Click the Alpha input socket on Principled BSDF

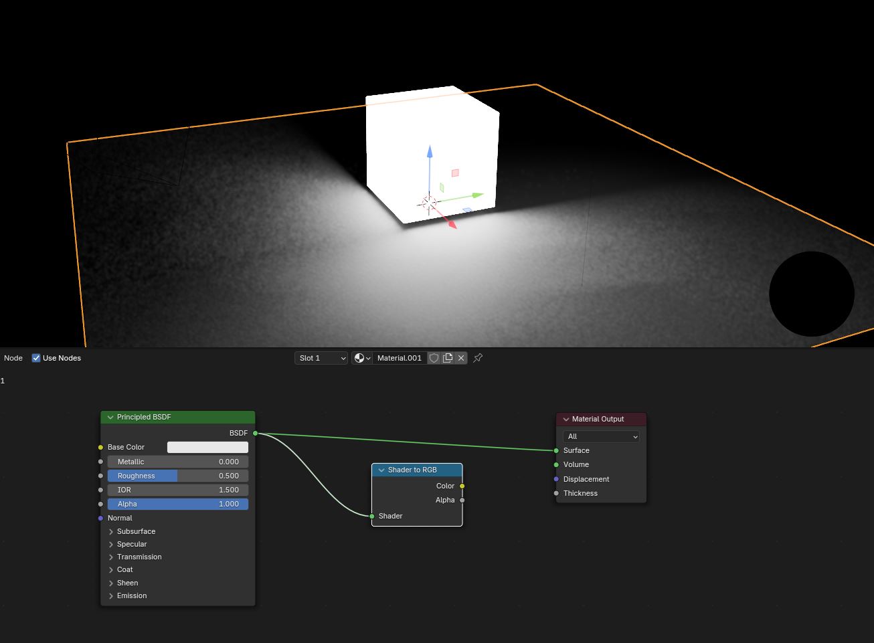point(101,504)
